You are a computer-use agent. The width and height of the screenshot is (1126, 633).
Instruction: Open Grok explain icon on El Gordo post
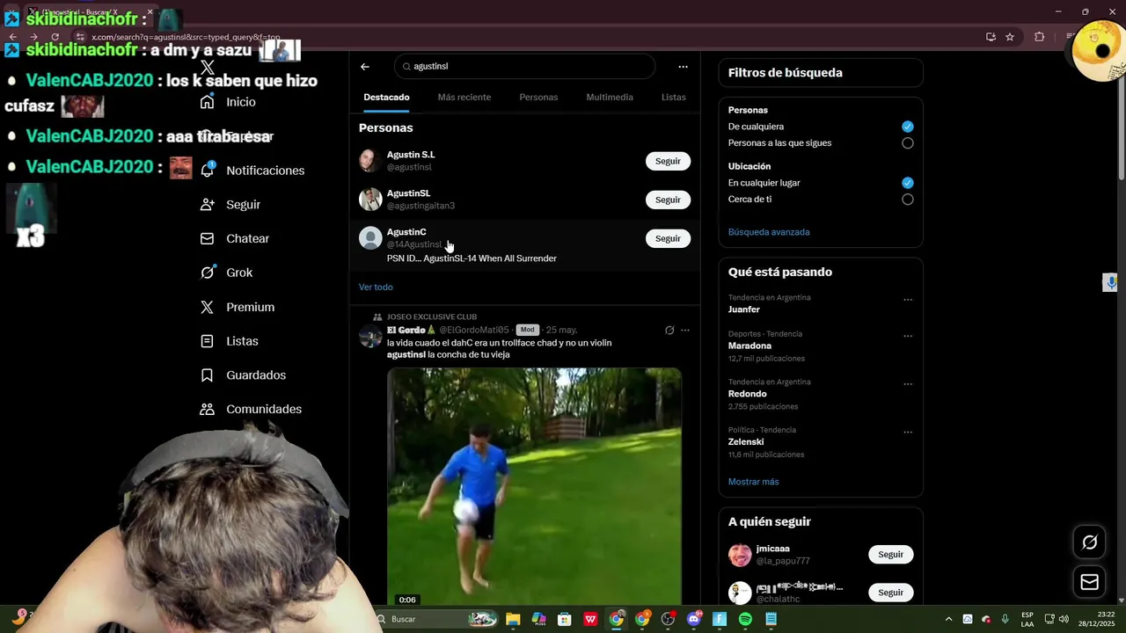[x=669, y=331]
